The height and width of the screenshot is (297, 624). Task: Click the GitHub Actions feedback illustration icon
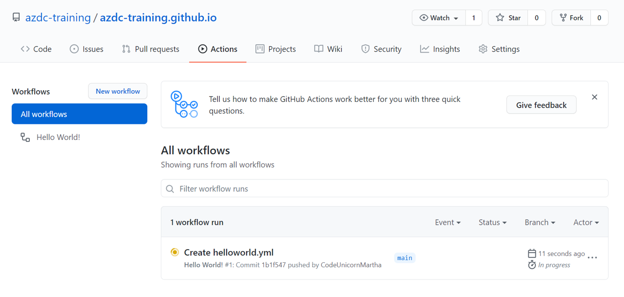184,104
